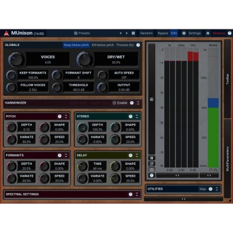The width and height of the screenshot is (233, 233).
Task: Open the home icon in top bar
Action: tap(208, 33)
